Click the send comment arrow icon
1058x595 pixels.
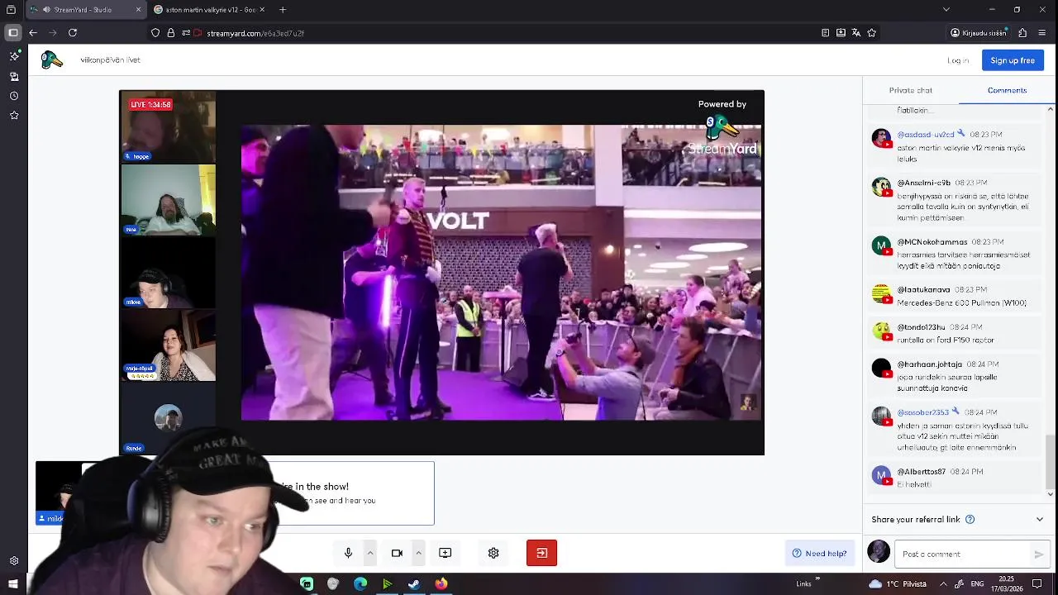(x=1039, y=555)
